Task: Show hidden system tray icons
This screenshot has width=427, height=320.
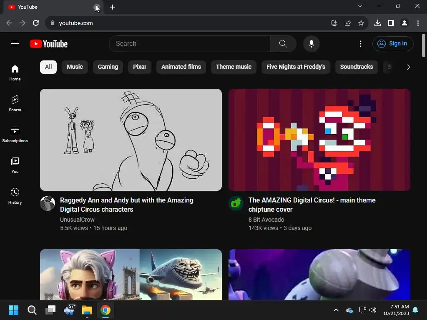Action: [336, 310]
